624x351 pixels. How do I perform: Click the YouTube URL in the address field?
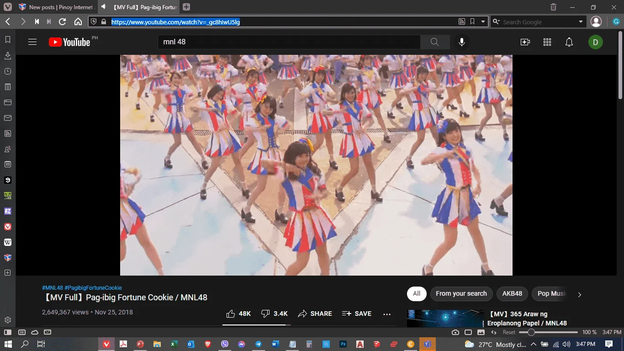176,21
